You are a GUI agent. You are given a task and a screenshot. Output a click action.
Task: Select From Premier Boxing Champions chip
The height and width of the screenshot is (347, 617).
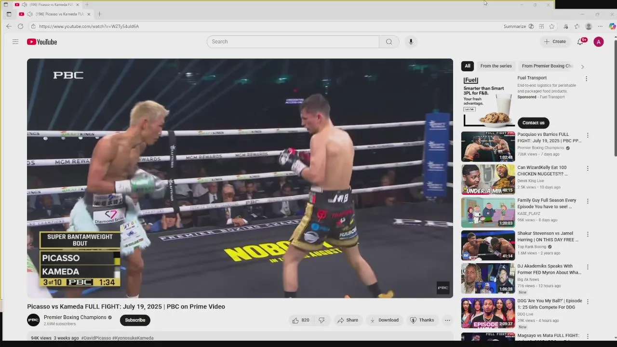(x=547, y=66)
